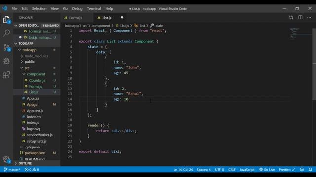
Task: Open the editor More Actions menu
Action: [309, 18]
